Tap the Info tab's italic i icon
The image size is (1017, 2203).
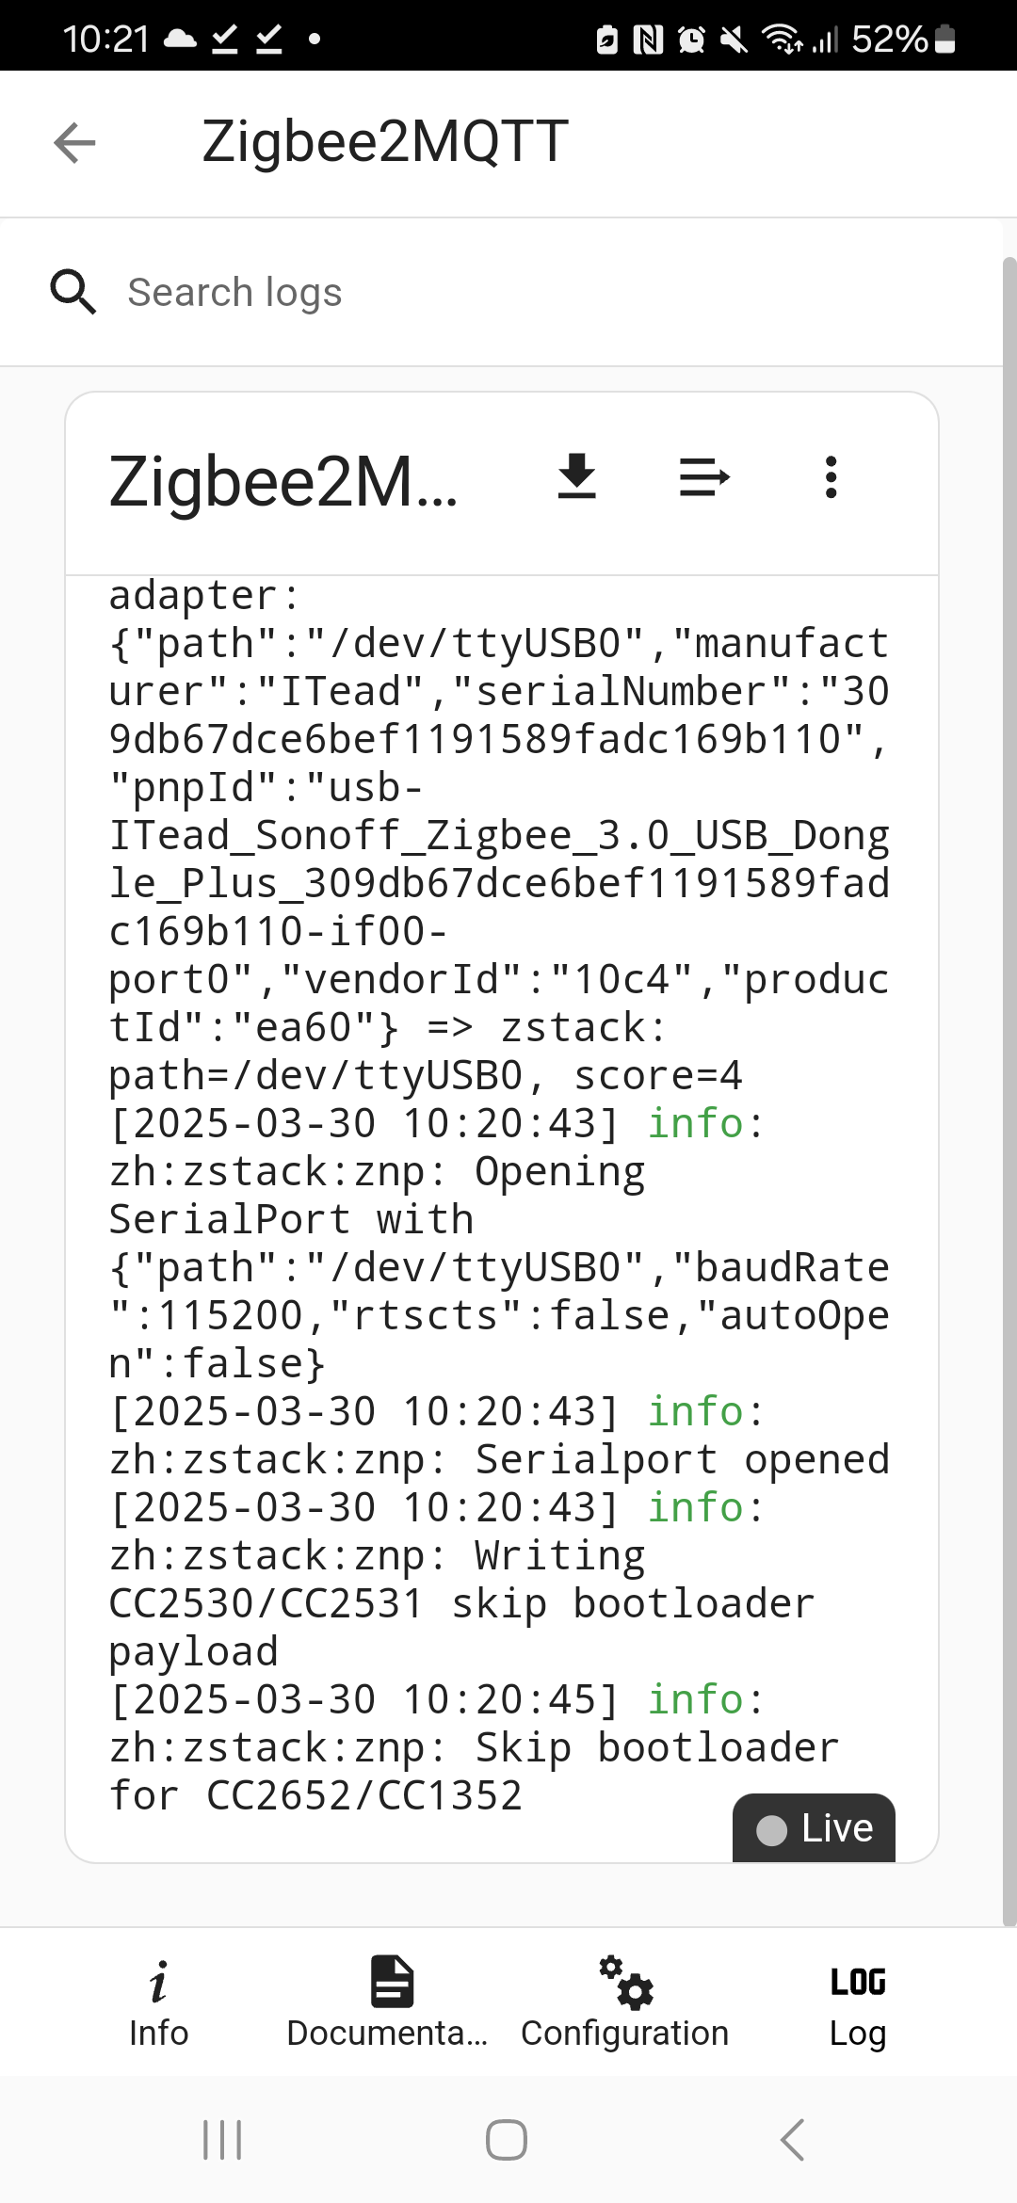coord(158,1981)
